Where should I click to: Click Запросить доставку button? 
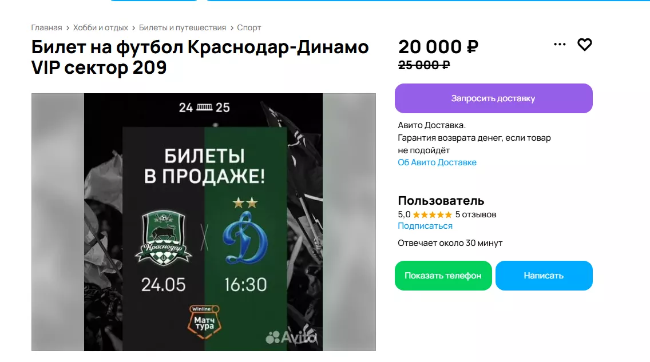(x=493, y=98)
